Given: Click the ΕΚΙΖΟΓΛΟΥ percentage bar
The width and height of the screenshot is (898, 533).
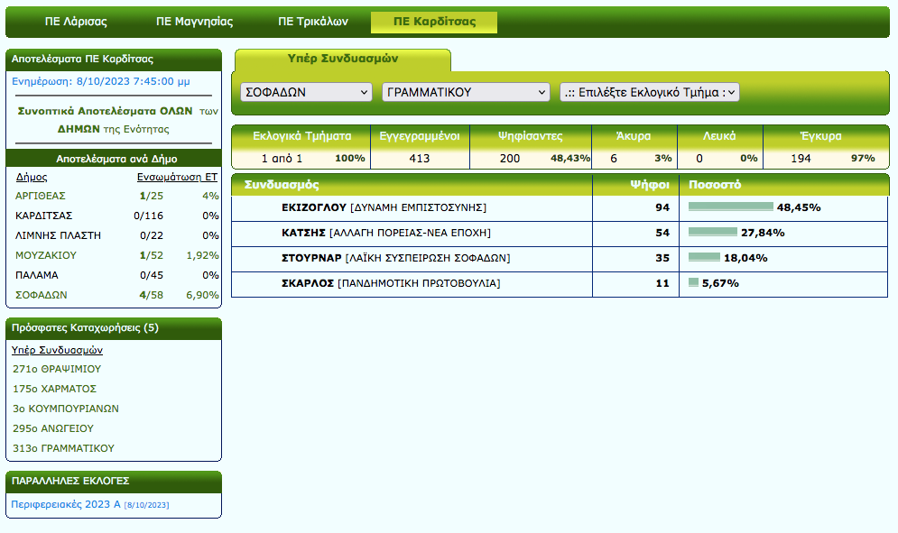Looking at the screenshot, I should point(730,207).
